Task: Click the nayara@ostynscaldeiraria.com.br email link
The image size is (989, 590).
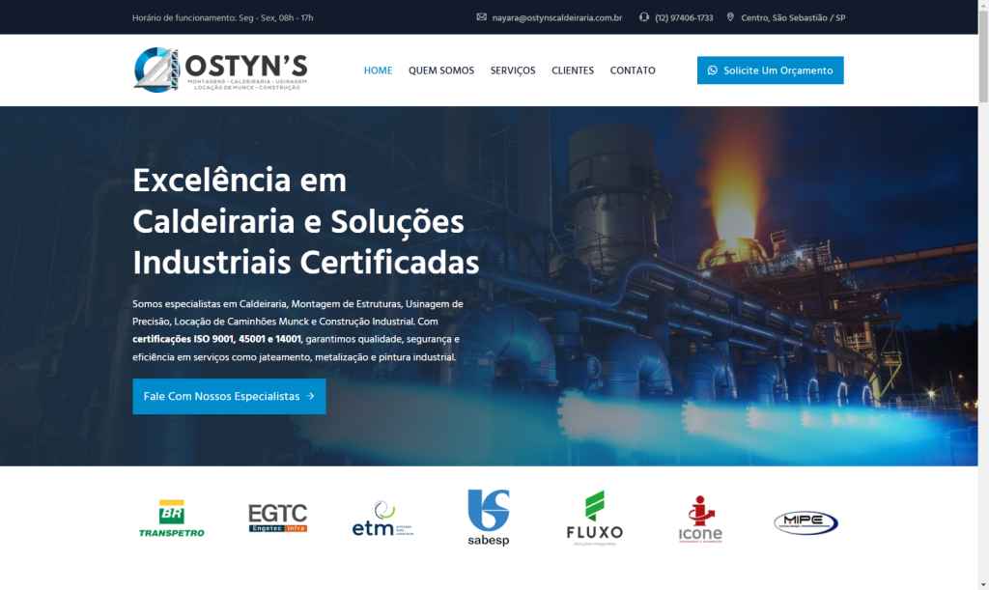Action: pyautogui.click(x=557, y=17)
